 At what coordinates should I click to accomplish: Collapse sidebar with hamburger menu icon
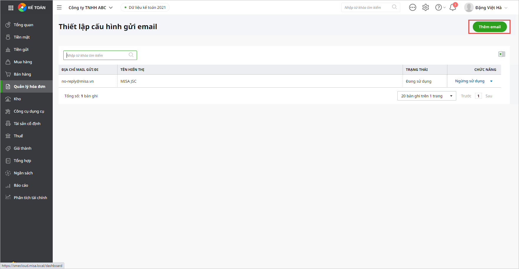(x=59, y=8)
